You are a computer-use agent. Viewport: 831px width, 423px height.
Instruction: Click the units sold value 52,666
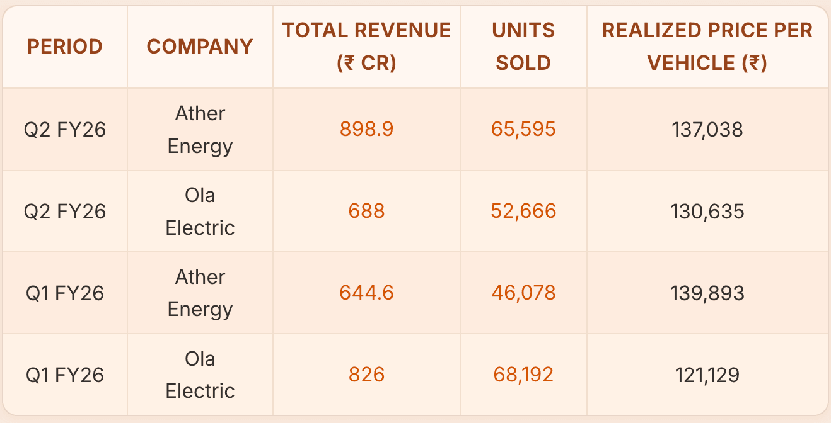(x=523, y=211)
